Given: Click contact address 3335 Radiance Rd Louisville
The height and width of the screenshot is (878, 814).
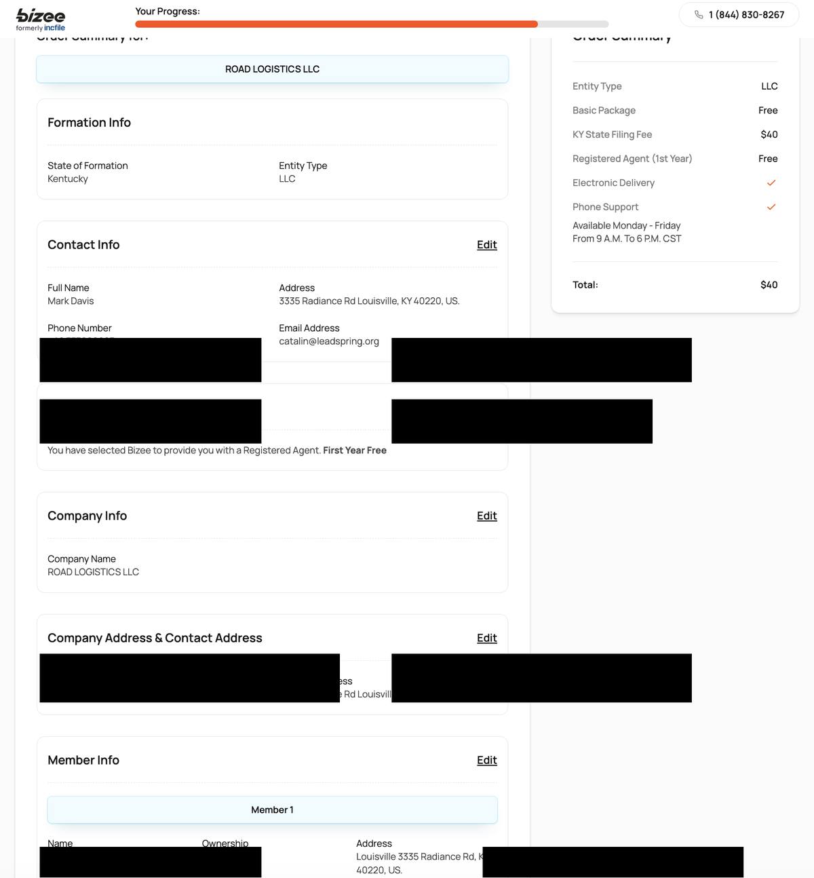Looking at the screenshot, I should tap(369, 301).
